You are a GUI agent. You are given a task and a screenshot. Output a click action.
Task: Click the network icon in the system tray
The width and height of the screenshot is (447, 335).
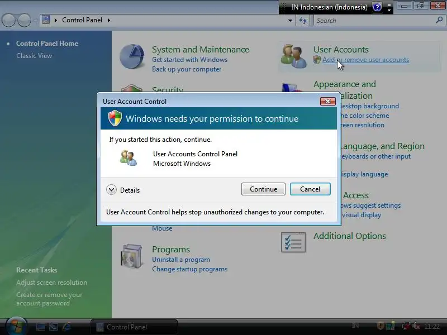coord(406,326)
